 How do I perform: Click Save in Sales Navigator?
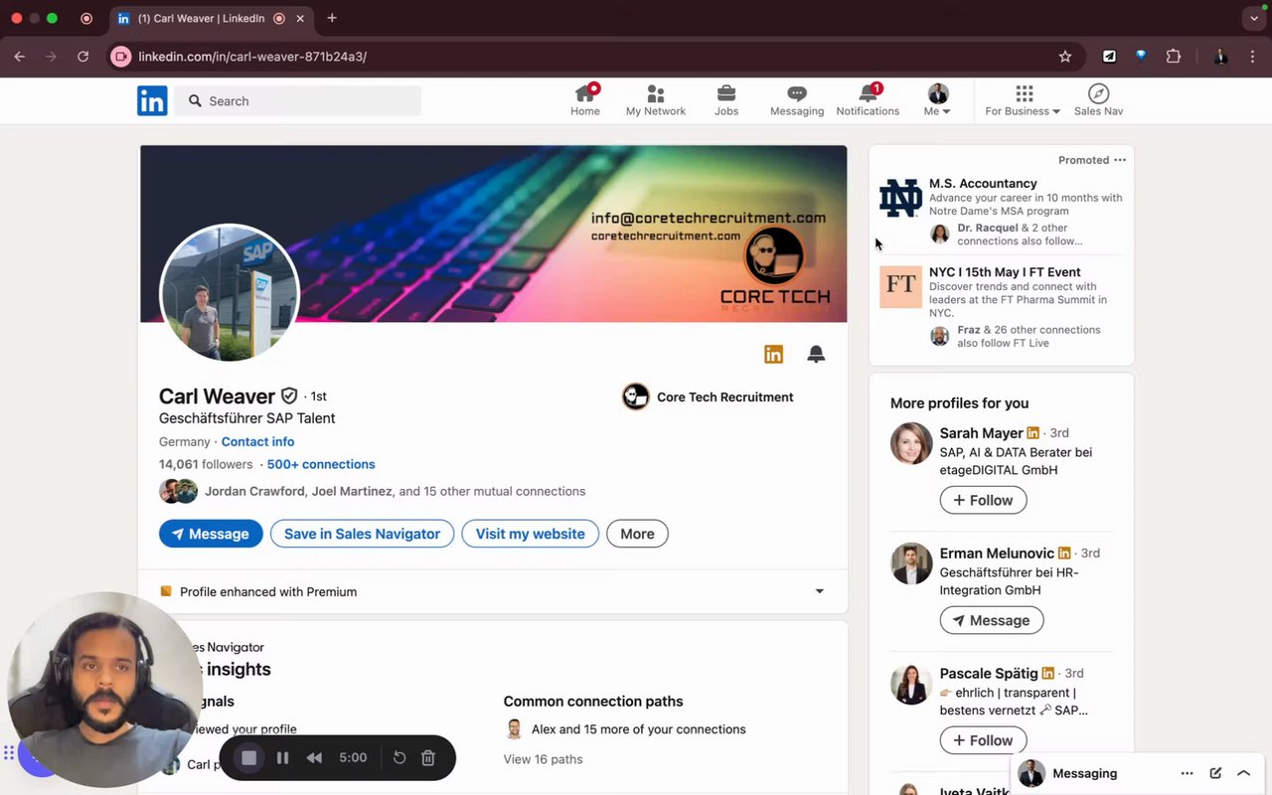point(362,534)
